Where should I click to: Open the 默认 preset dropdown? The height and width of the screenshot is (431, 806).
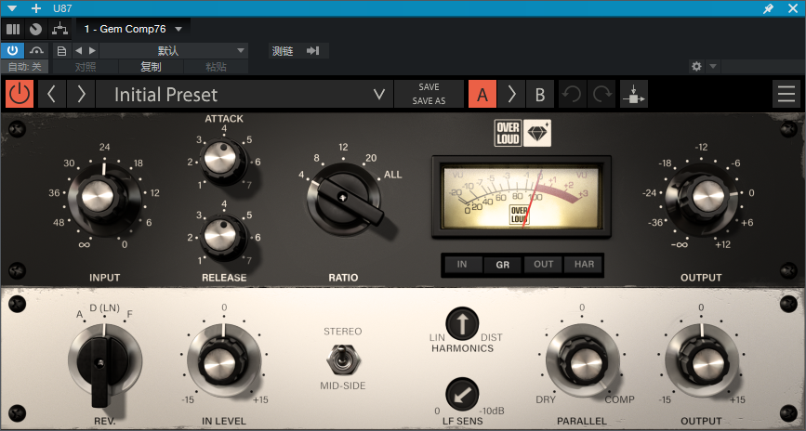point(174,50)
